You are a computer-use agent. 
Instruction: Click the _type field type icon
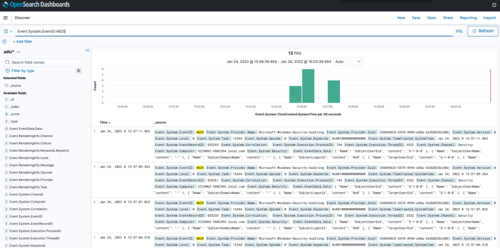click(x=6, y=122)
